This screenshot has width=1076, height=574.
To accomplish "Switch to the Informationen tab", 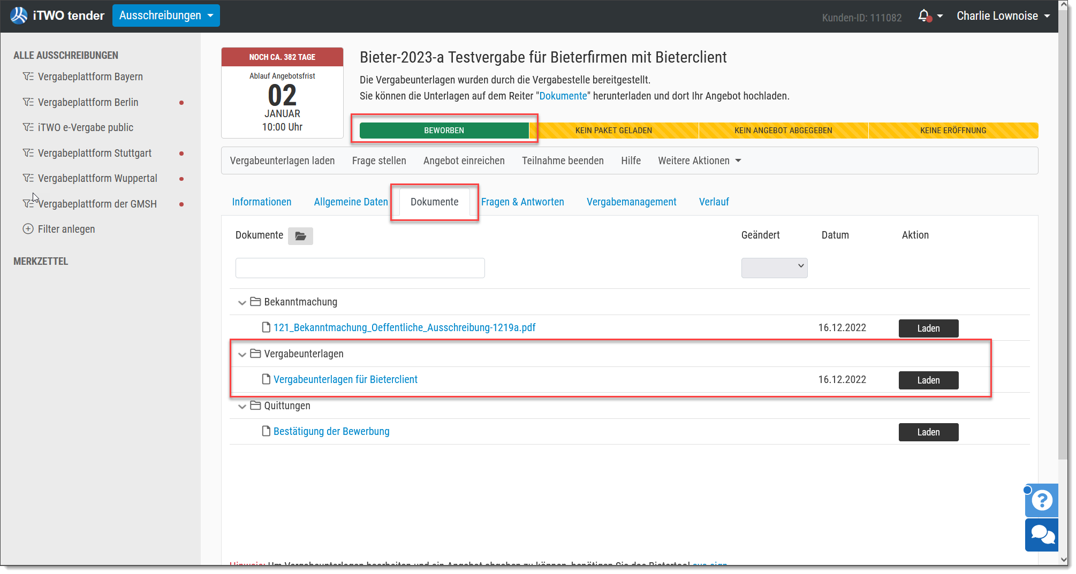I will (262, 202).
